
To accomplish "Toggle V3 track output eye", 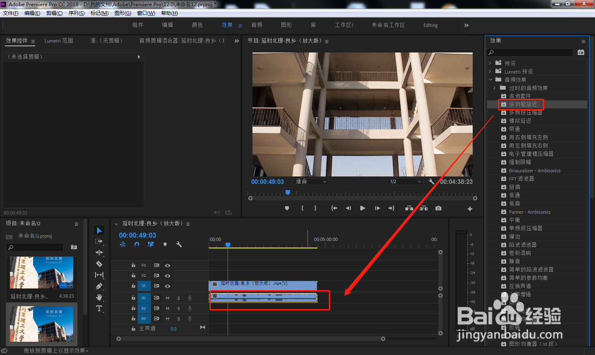I will (168, 265).
